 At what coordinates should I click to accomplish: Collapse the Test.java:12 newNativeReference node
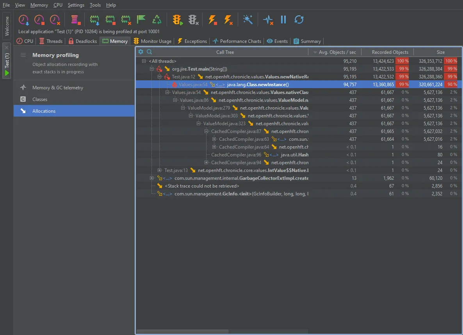[159, 77]
